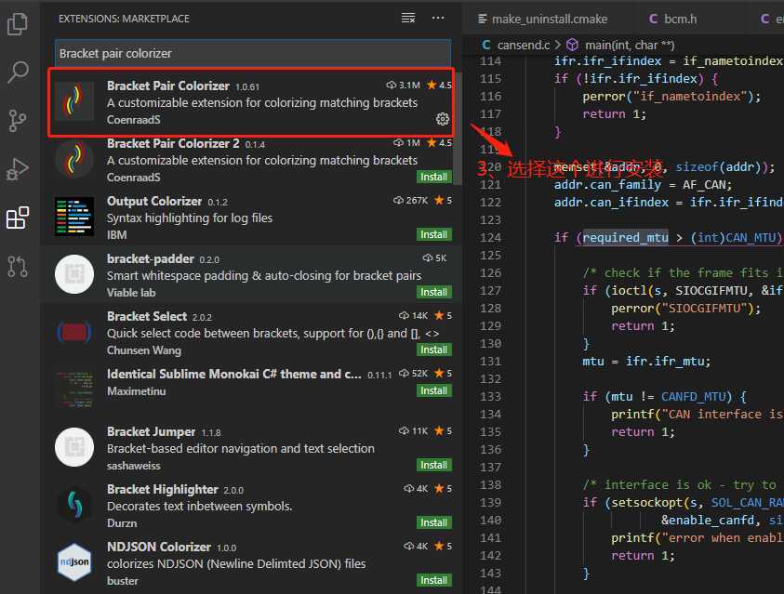Click the Bracket Select extension icon
Image resolution: width=784 pixels, height=594 pixels.
(x=74, y=332)
